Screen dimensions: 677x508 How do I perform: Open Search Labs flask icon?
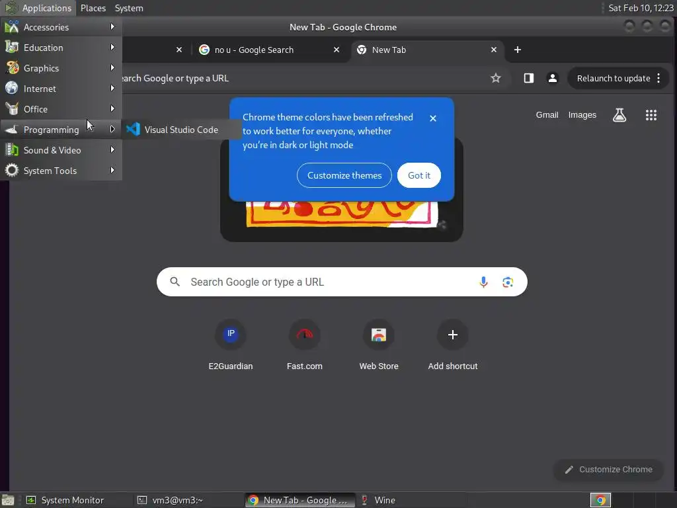click(619, 115)
